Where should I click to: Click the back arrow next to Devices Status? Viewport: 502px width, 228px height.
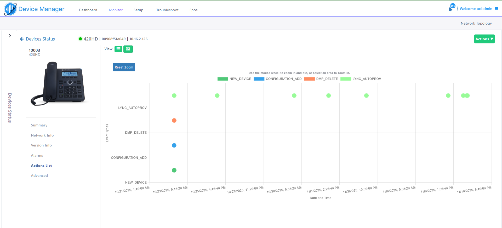coord(22,39)
